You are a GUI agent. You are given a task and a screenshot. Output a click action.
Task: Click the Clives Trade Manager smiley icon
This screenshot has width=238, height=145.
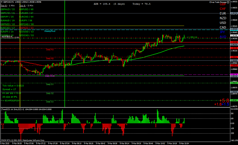[228, 2]
